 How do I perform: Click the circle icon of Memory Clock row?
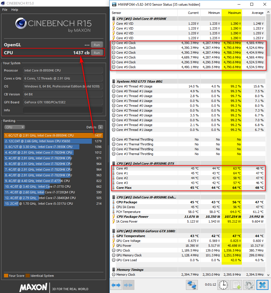pos(114,275)
